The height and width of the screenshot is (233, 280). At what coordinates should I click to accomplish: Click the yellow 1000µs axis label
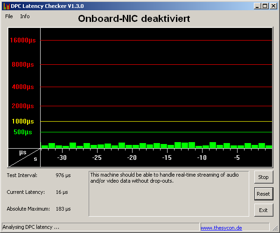(23, 122)
